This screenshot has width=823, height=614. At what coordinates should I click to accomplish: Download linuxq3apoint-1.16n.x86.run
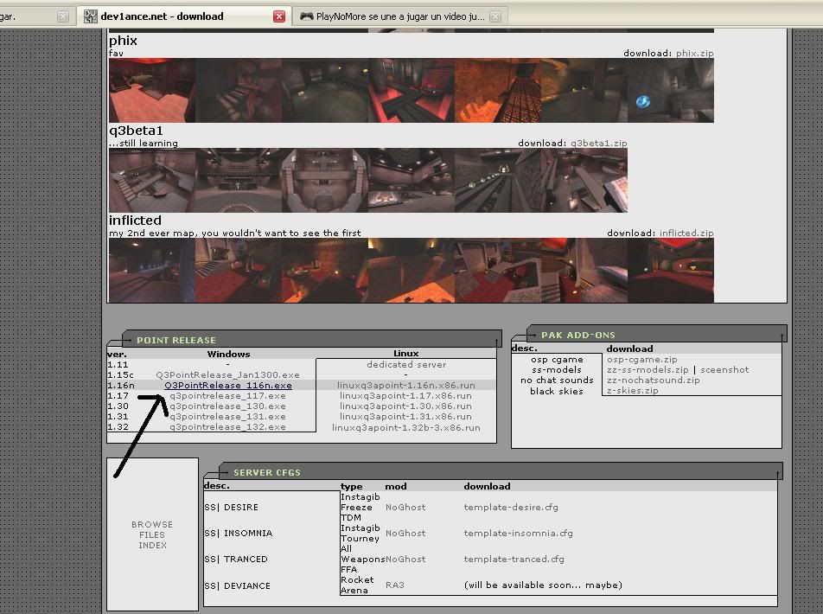tap(406, 385)
